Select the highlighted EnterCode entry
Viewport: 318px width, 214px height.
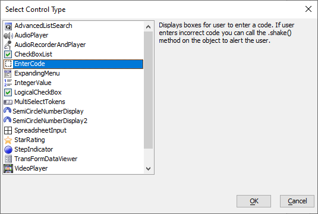(74, 64)
